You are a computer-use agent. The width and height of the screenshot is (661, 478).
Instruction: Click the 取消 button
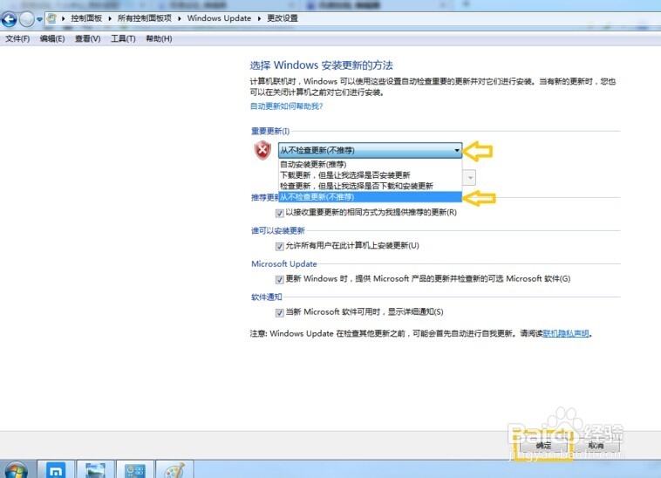tap(596, 446)
